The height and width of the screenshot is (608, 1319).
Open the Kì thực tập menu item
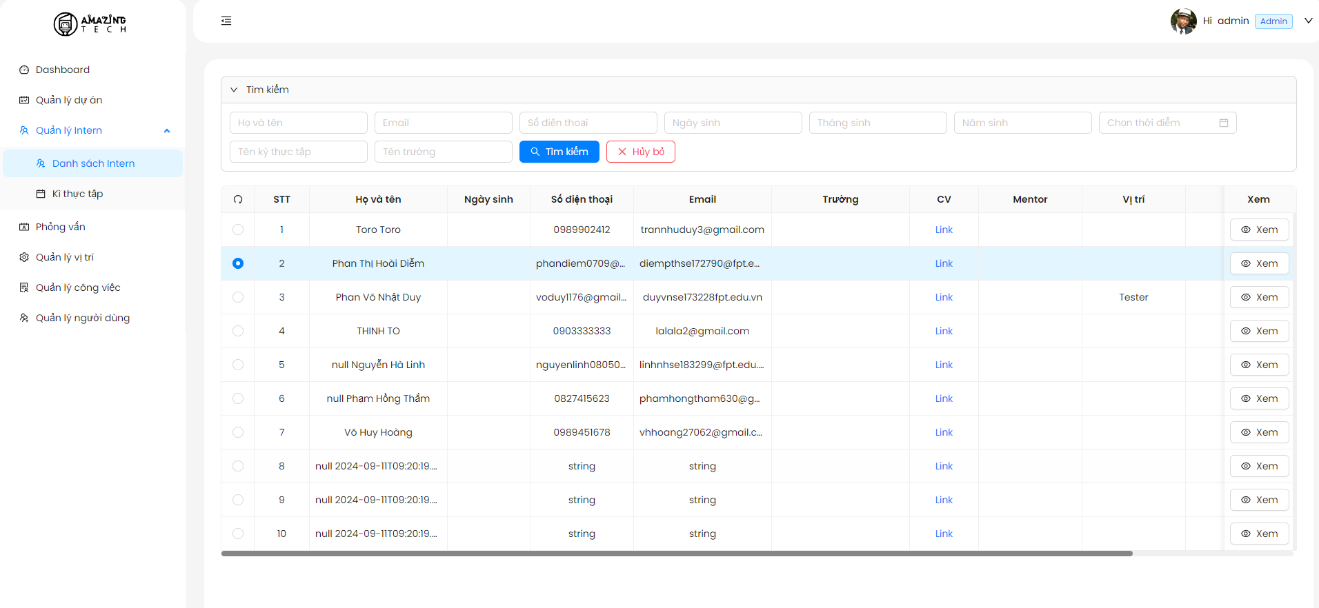click(77, 194)
